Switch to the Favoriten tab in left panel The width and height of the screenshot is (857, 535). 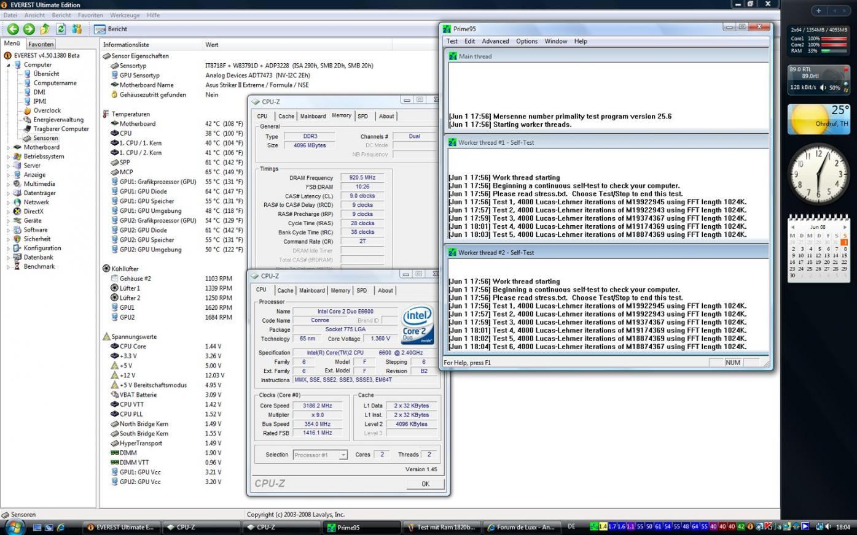41,44
